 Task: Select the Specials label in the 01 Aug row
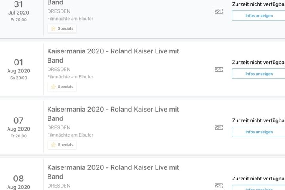coord(65,87)
